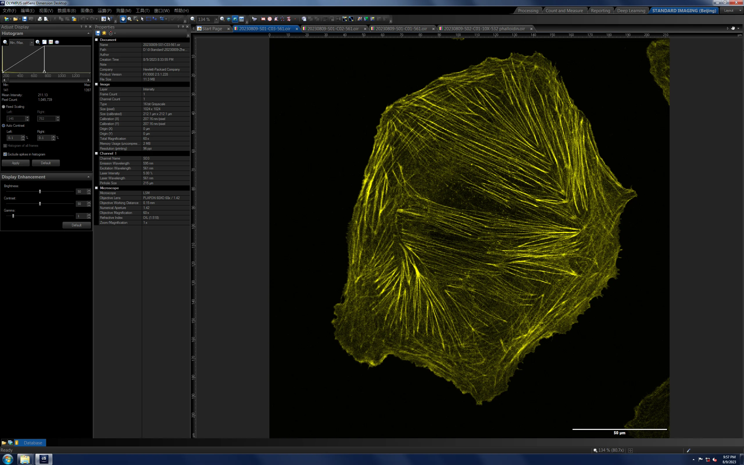Click the save icon in Properties panel

(x=98, y=33)
